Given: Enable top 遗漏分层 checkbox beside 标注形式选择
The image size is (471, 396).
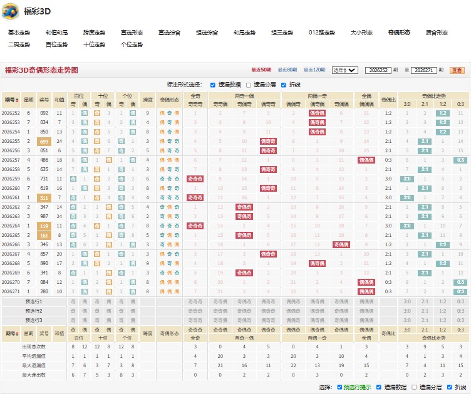Looking at the screenshot, I should pyautogui.click(x=249, y=85).
